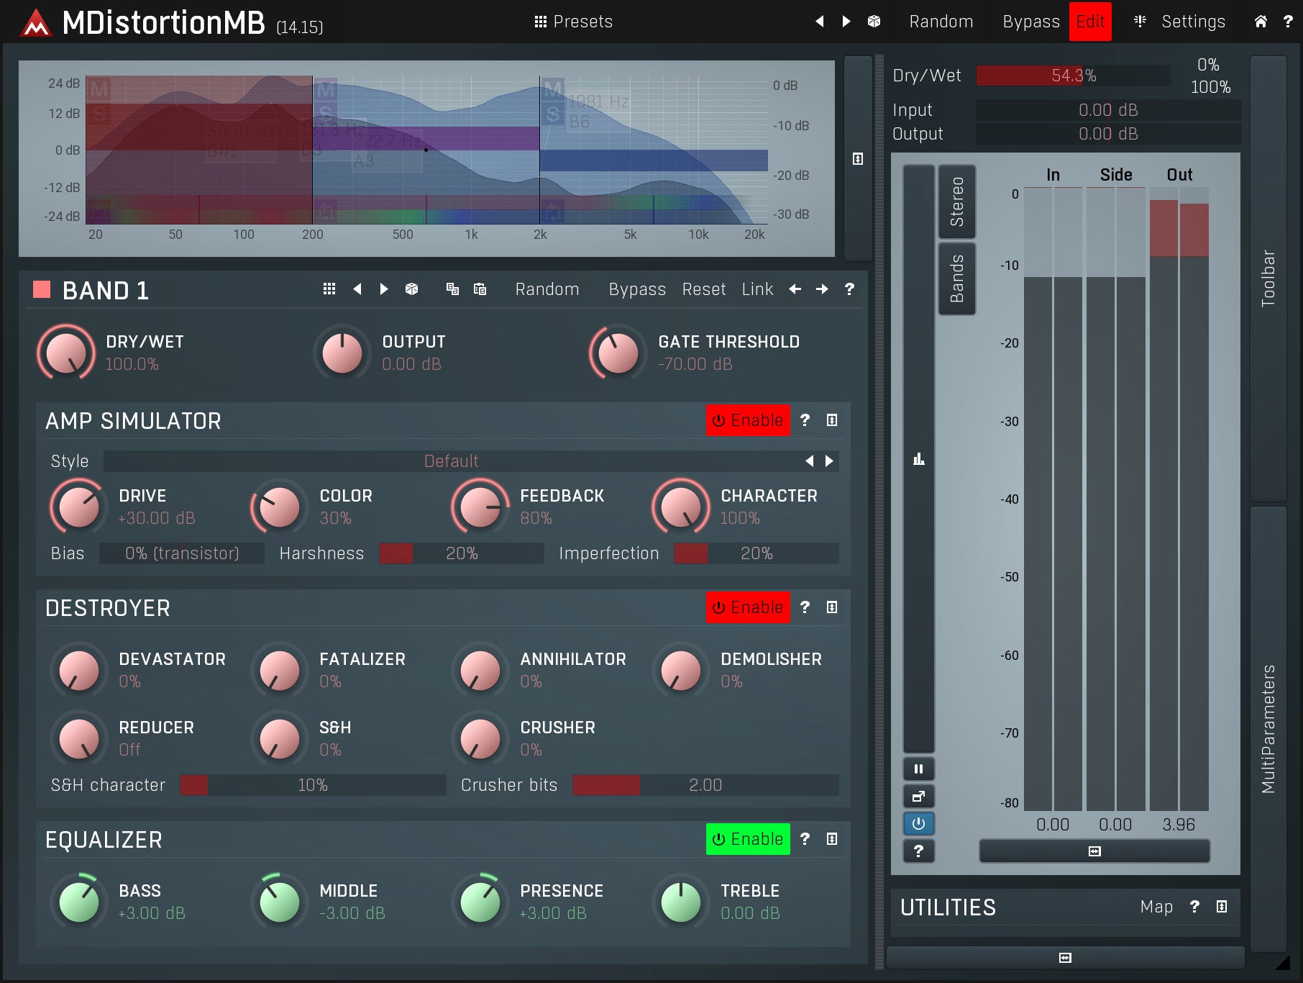Disable the Equalizer Enable button
The width and height of the screenshot is (1303, 983).
point(747,839)
